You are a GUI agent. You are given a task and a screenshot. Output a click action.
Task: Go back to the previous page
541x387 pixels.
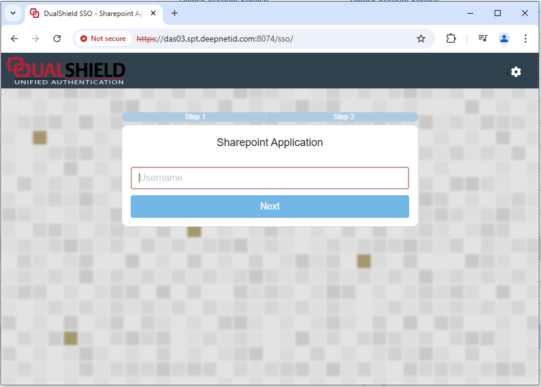(14, 39)
